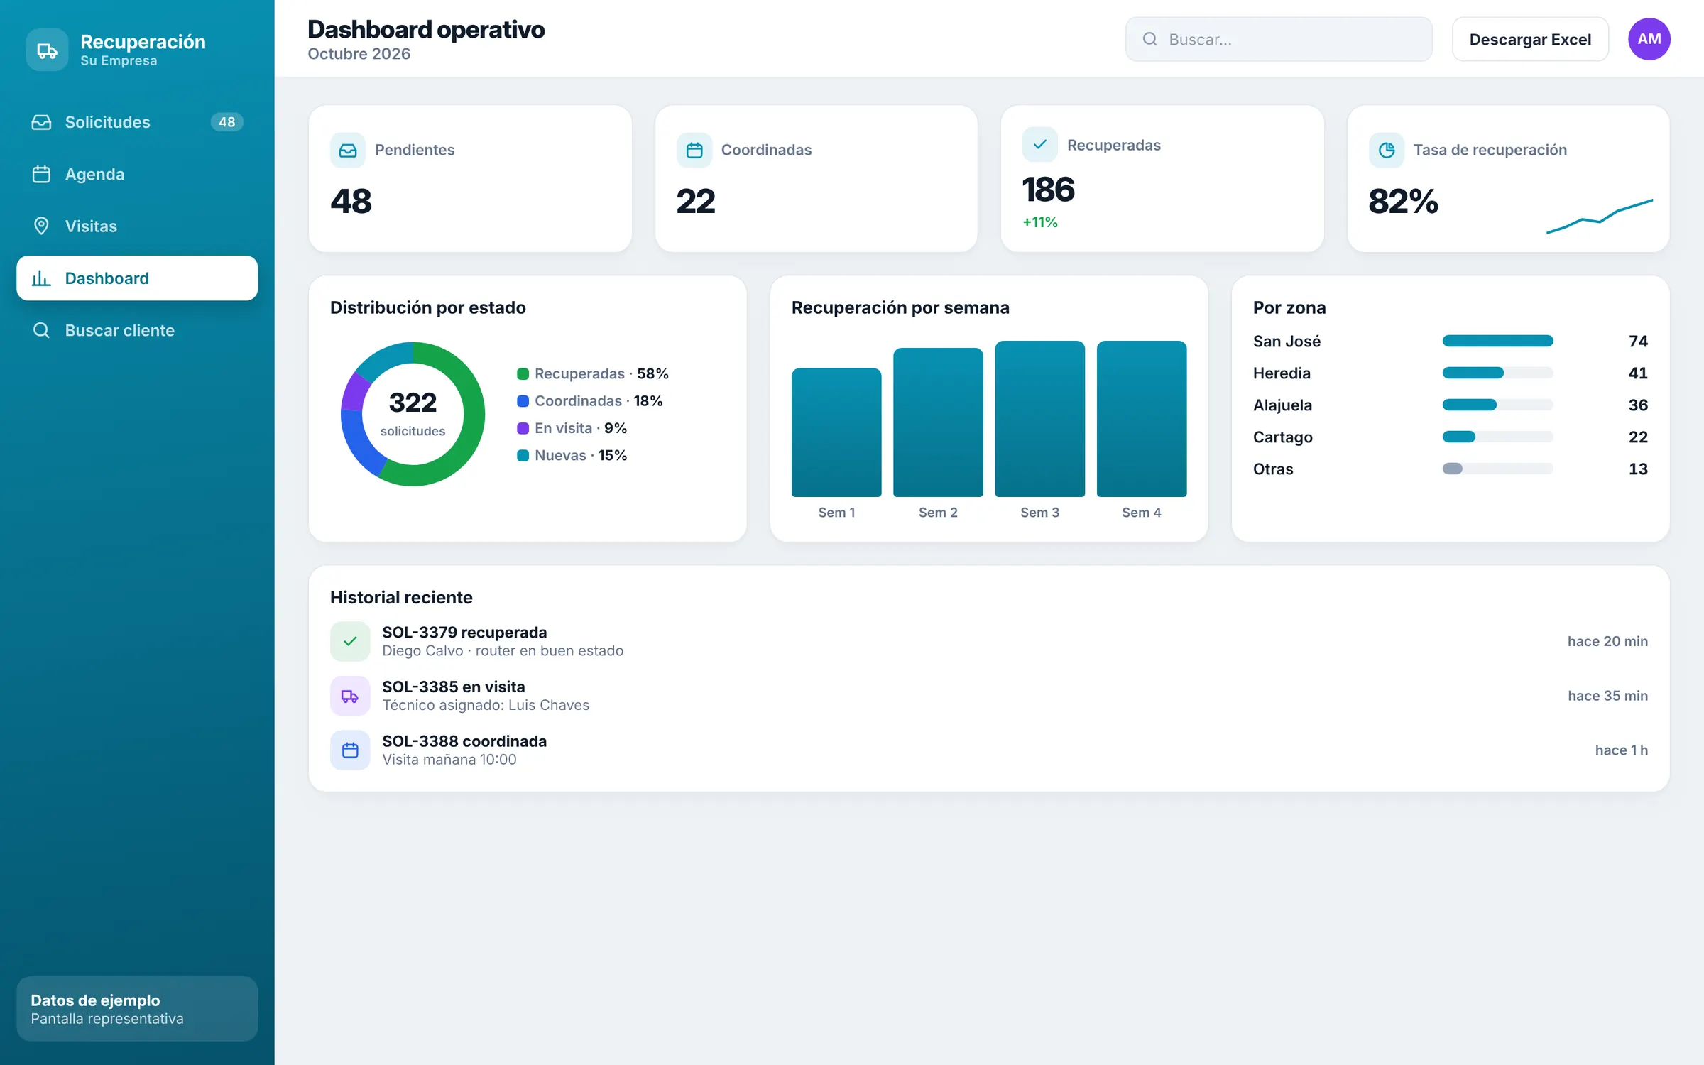The image size is (1704, 1065).
Task: Open the AM user avatar
Action: click(1649, 39)
